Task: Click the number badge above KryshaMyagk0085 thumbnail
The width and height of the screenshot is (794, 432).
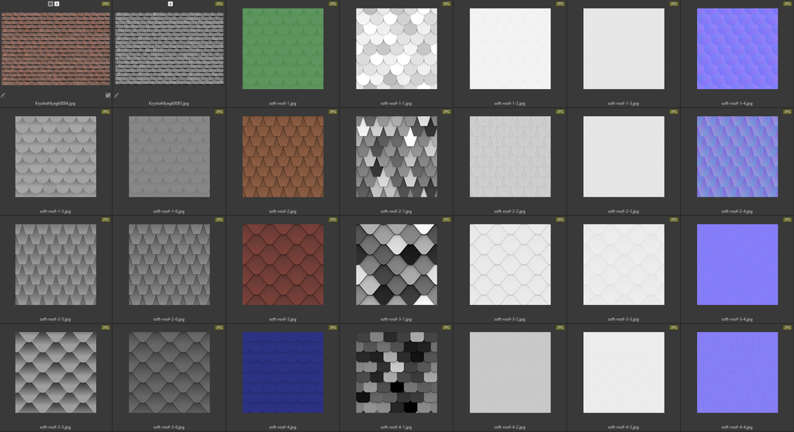Action: pyautogui.click(x=170, y=4)
